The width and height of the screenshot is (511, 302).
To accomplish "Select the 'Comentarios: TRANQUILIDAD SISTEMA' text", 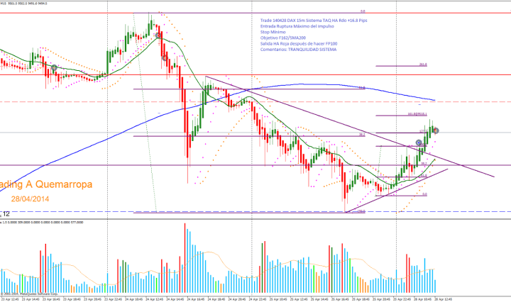I will coord(299,49).
